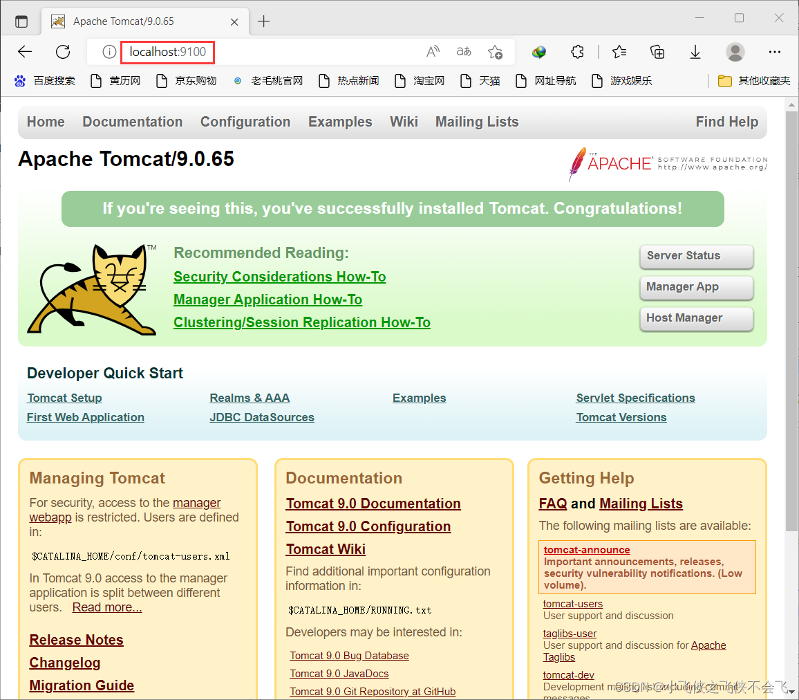
Task: Open the Tomcat Setup link
Action: pos(64,398)
